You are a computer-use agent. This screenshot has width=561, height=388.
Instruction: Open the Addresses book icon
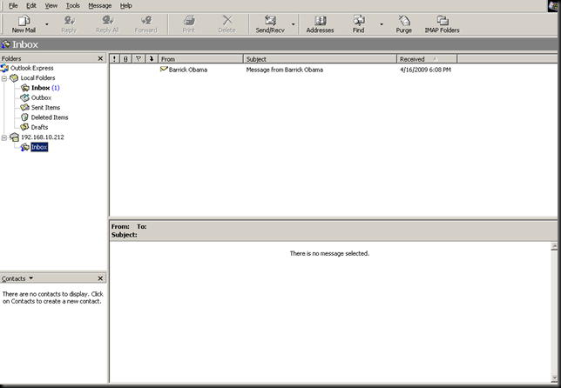pos(321,20)
